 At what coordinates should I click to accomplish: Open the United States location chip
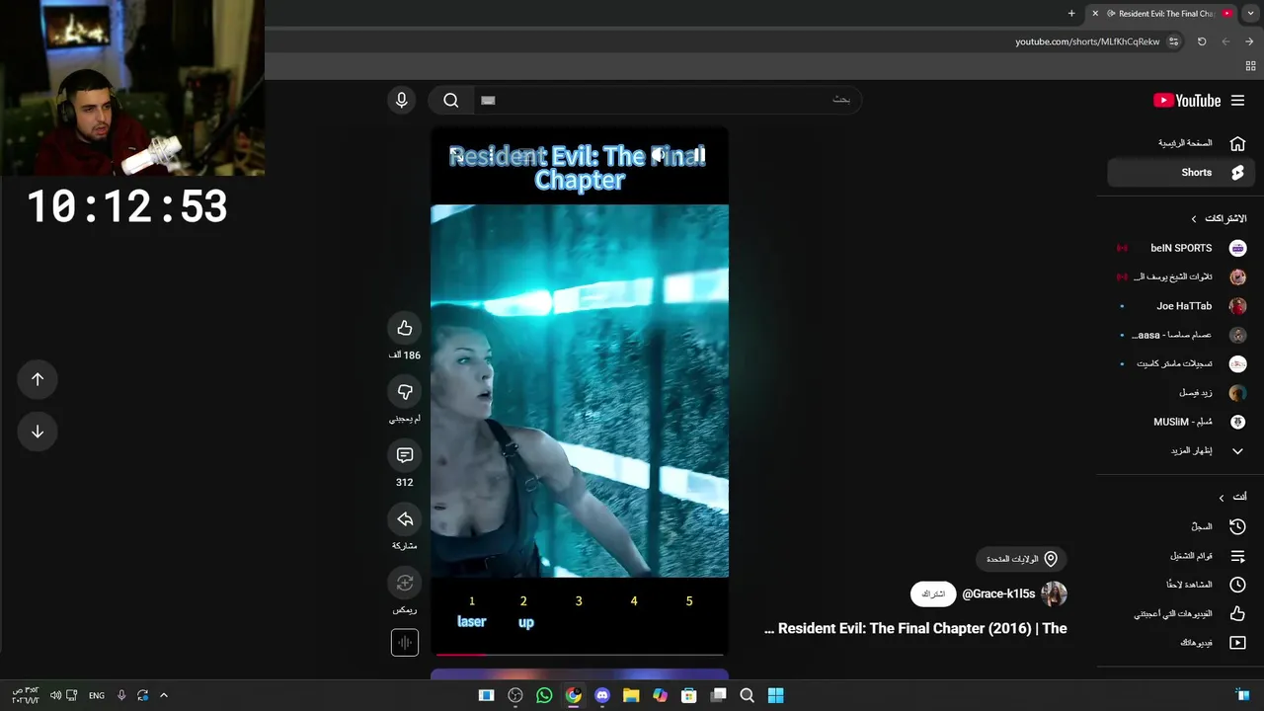click(x=1022, y=559)
